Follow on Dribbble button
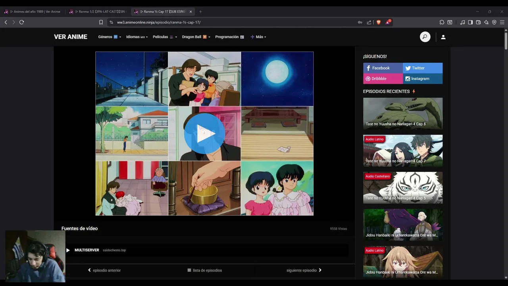The height and width of the screenshot is (286, 508). 383,79
